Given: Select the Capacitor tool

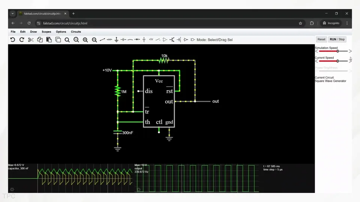Looking at the screenshot, I should point(123,40).
